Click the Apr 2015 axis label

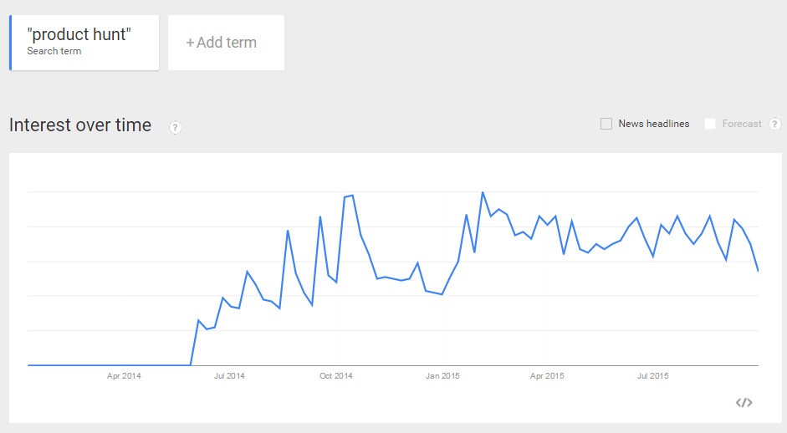pyautogui.click(x=547, y=376)
